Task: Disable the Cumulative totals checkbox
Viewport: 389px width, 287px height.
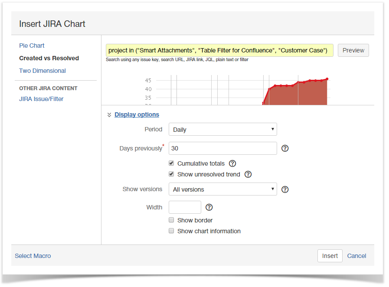Action: 171,163
